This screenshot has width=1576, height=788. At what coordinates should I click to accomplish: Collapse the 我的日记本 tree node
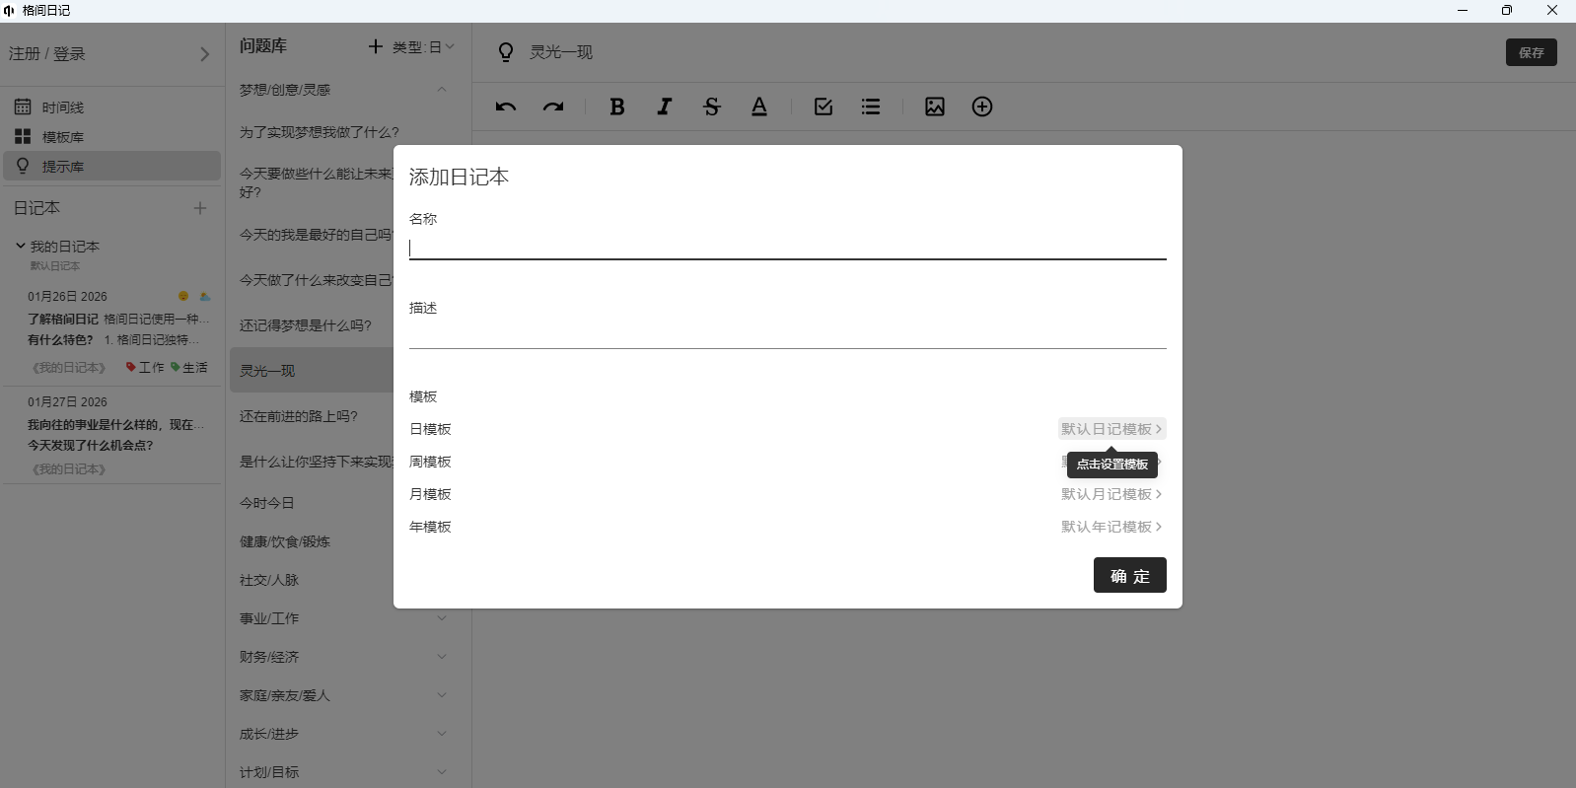pos(20,246)
